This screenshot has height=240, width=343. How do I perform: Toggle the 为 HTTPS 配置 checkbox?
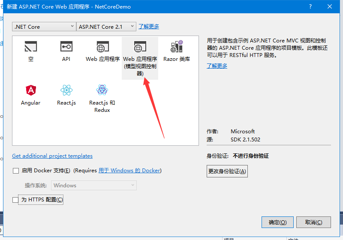pos(15,200)
